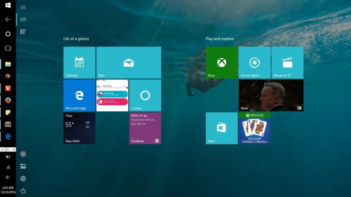The image size is (351, 197).
Task: Open File Explorer from the Start sidebar
Action: tap(23, 166)
